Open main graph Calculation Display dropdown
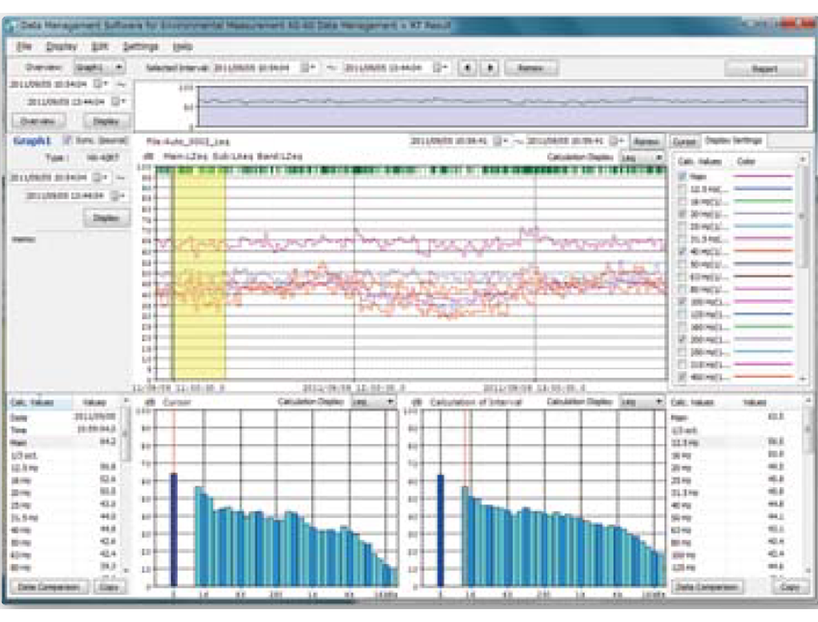 (641, 157)
